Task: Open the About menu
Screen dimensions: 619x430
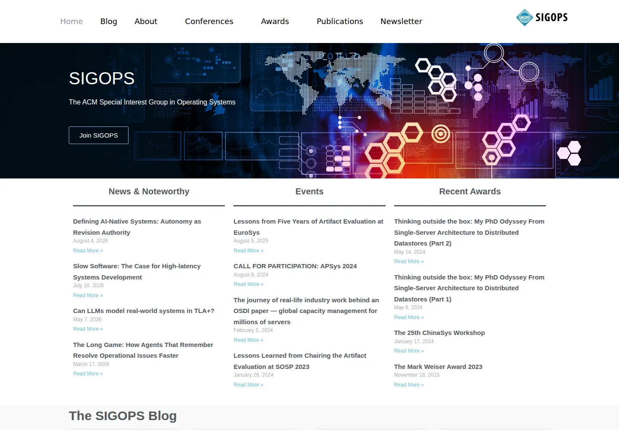Action: (146, 21)
